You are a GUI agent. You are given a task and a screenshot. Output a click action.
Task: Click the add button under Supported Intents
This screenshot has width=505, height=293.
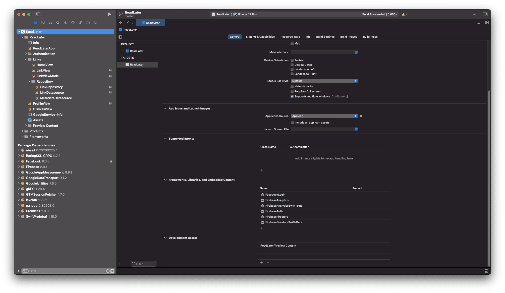(x=262, y=170)
